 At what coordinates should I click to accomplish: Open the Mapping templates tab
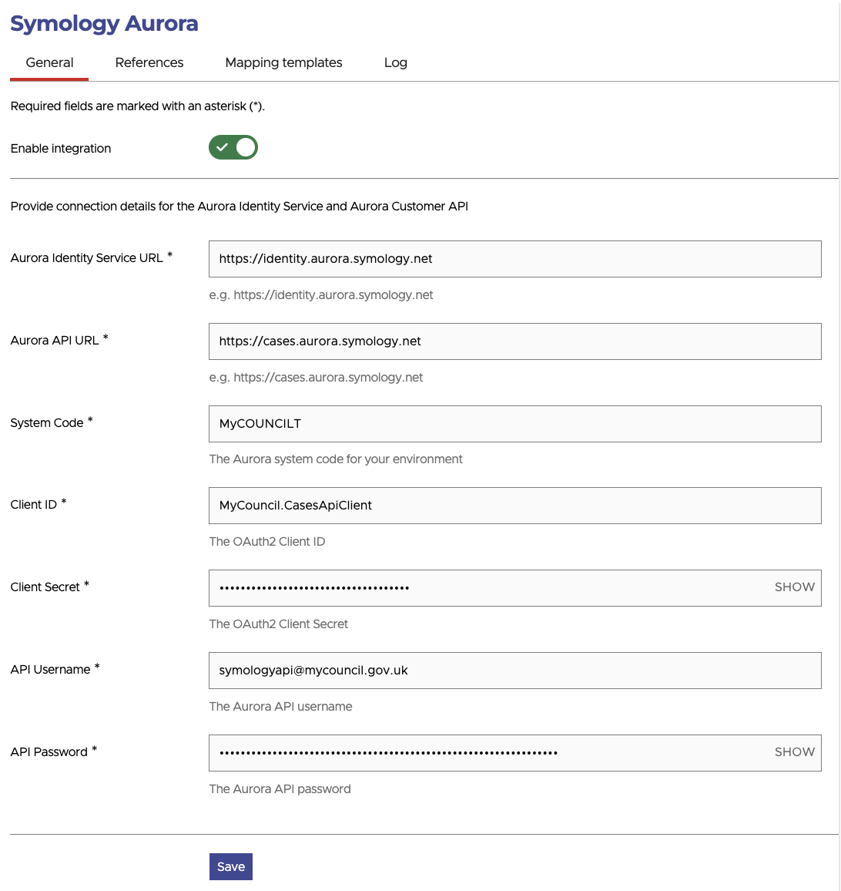283,62
